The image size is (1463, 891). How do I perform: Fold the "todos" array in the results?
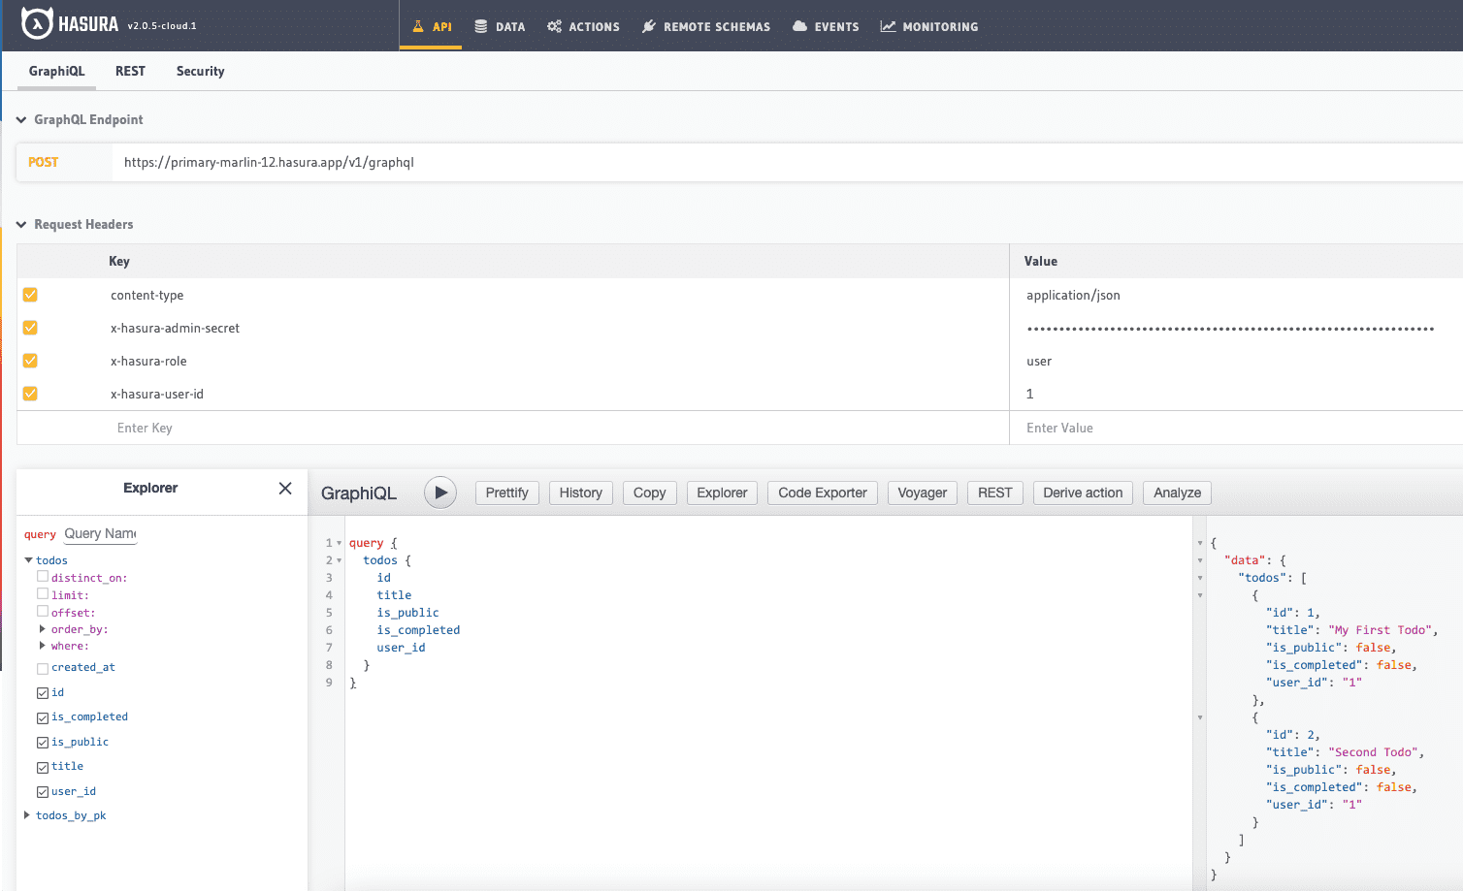click(x=1200, y=578)
